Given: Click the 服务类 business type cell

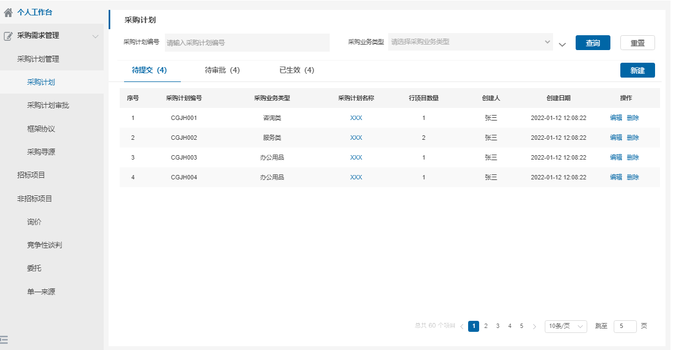Looking at the screenshot, I should click(272, 138).
